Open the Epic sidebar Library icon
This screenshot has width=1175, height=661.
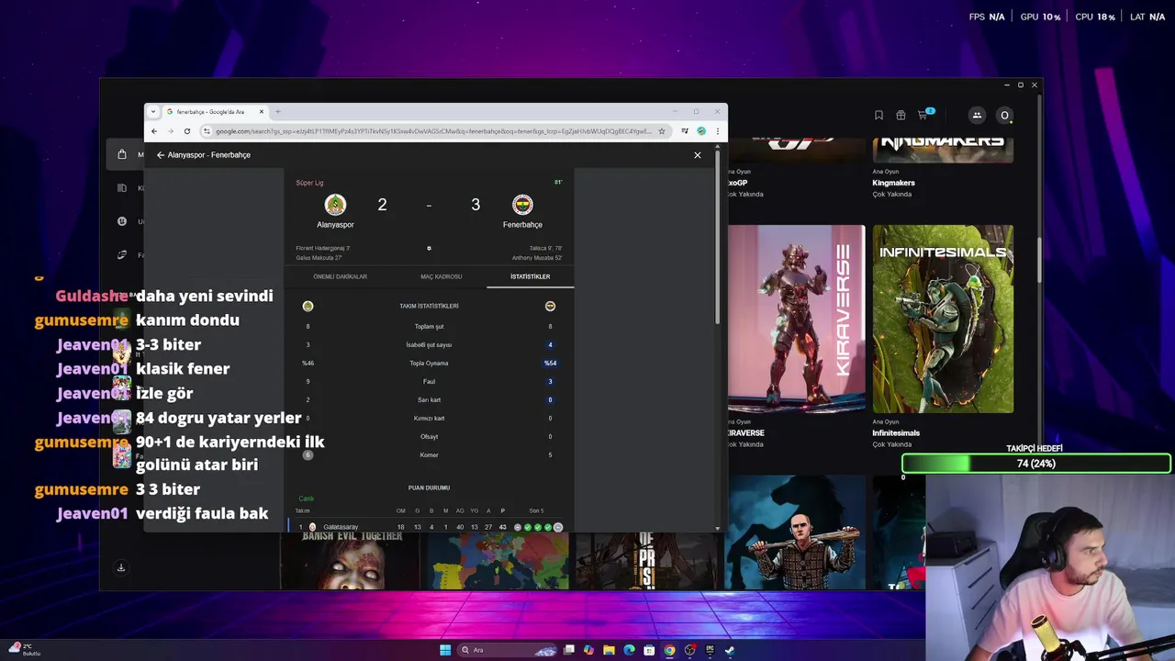pos(122,188)
